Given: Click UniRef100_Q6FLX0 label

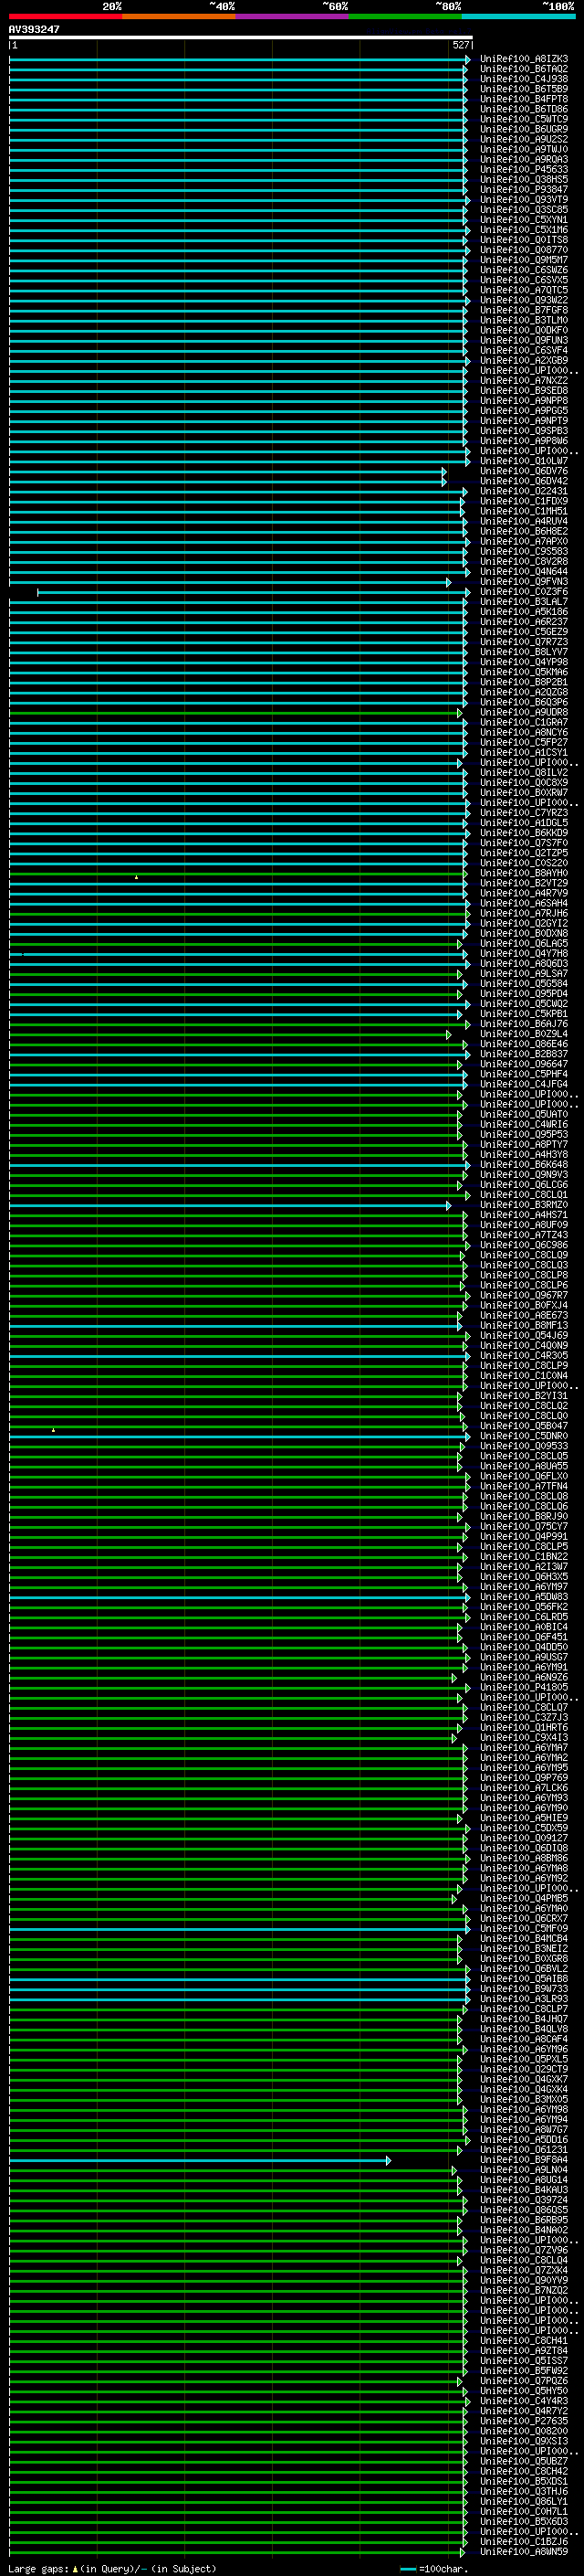Looking at the screenshot, I should 524,1477.
